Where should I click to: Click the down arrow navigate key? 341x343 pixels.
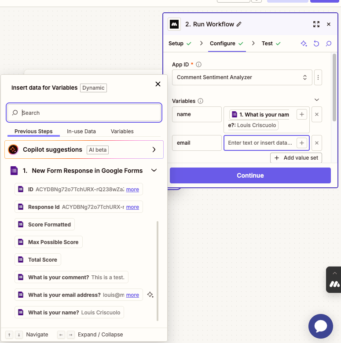click(19, 335)
